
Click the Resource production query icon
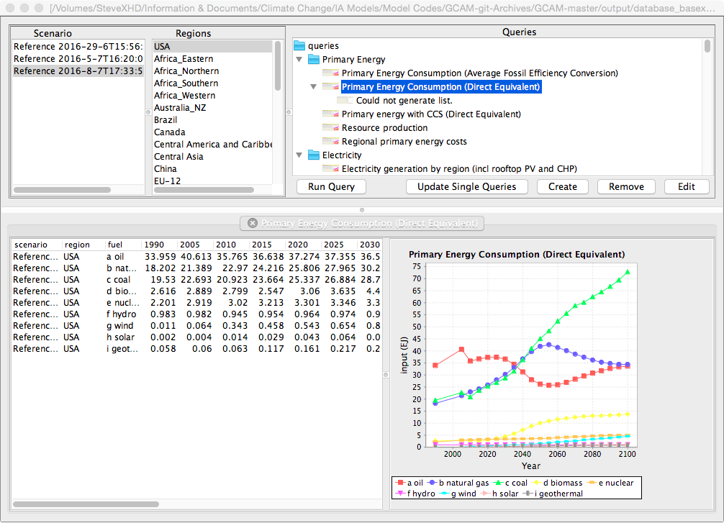[330, 127]
